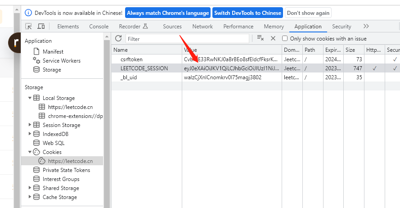Sort cookies by the Size column header
Image resolution: width=400 pixels, height=208 pixels.
click(x=354, y=50)
